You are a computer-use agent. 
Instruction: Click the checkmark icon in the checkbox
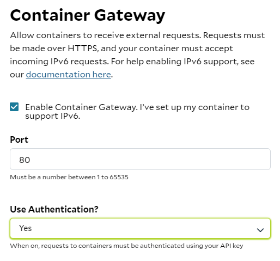click(14, 107)
